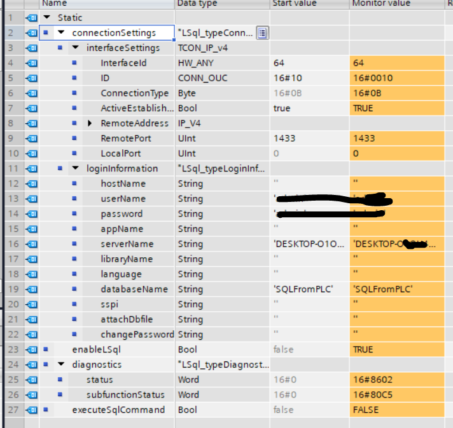
Task: Click the tag icon on the databaseName row
Action: pos(31,289)
